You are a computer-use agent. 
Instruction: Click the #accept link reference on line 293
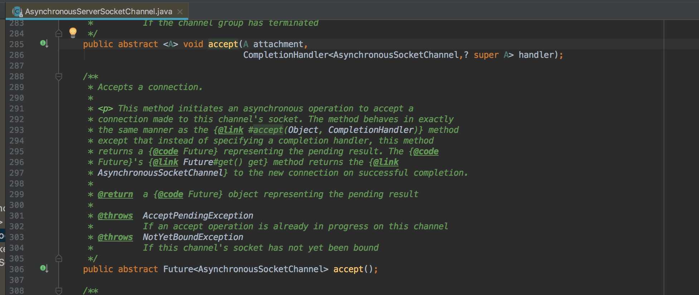coord(265,130)
